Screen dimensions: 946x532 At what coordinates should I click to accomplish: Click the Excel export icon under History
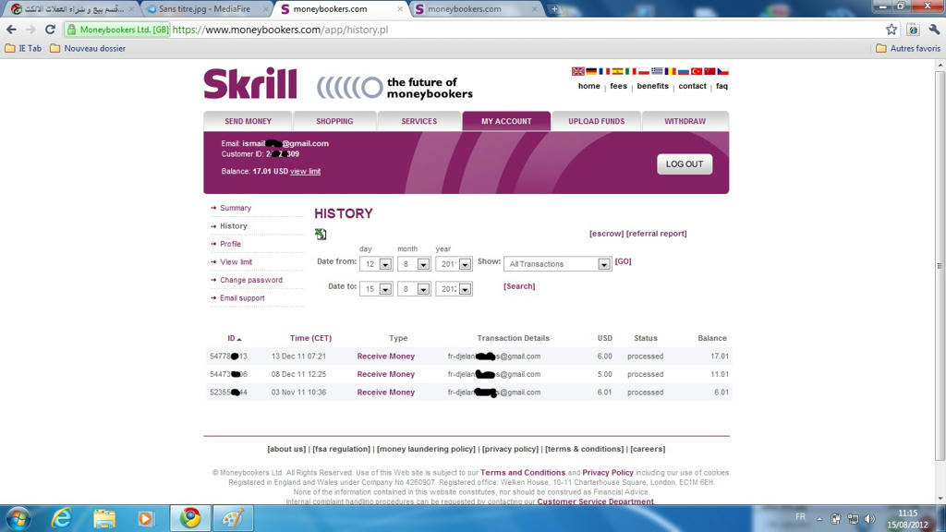click(321, 235)
